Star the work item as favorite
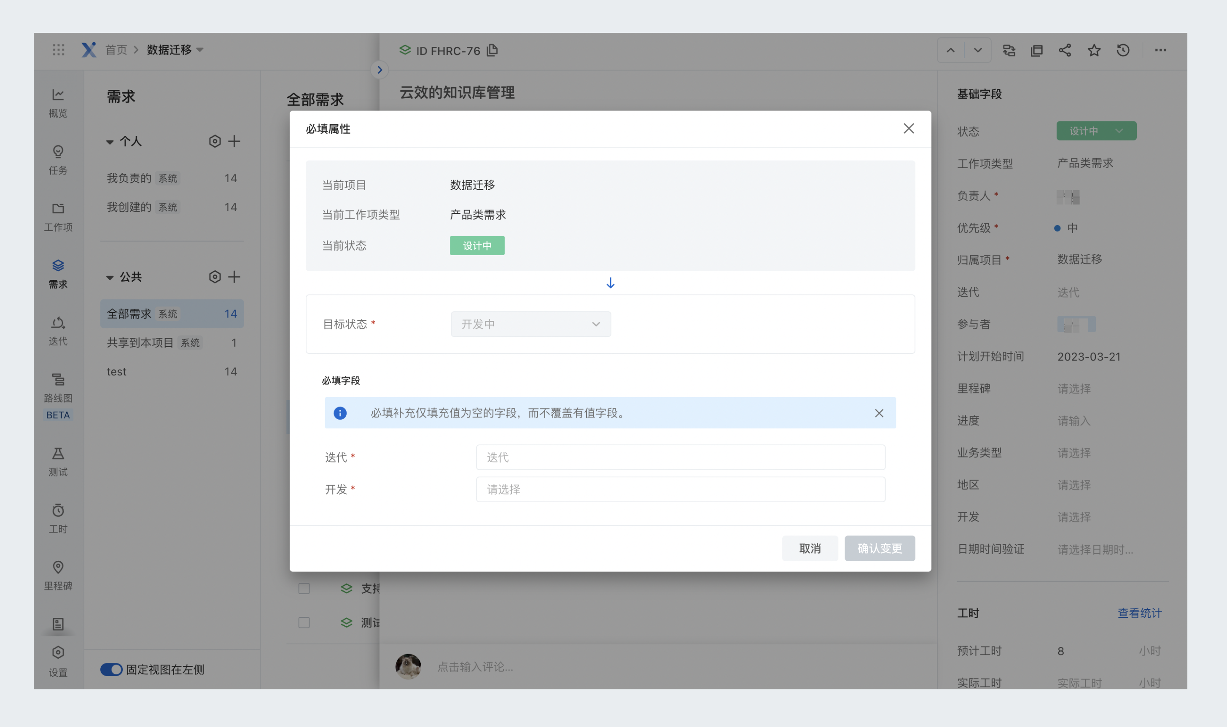 click(x=1094, y=50)
